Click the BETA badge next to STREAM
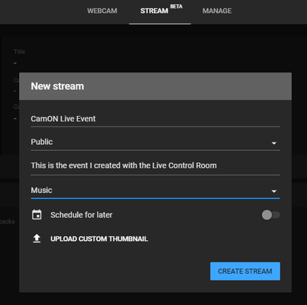307x305 pixels. click(176, 6)
